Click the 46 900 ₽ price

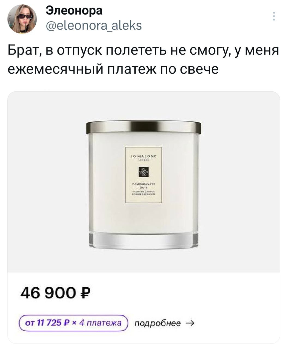click(55, 295)
